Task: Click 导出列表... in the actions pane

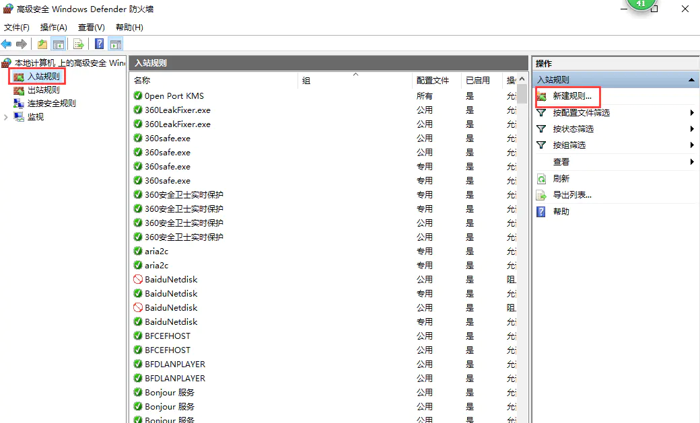Action: [571, 195]
